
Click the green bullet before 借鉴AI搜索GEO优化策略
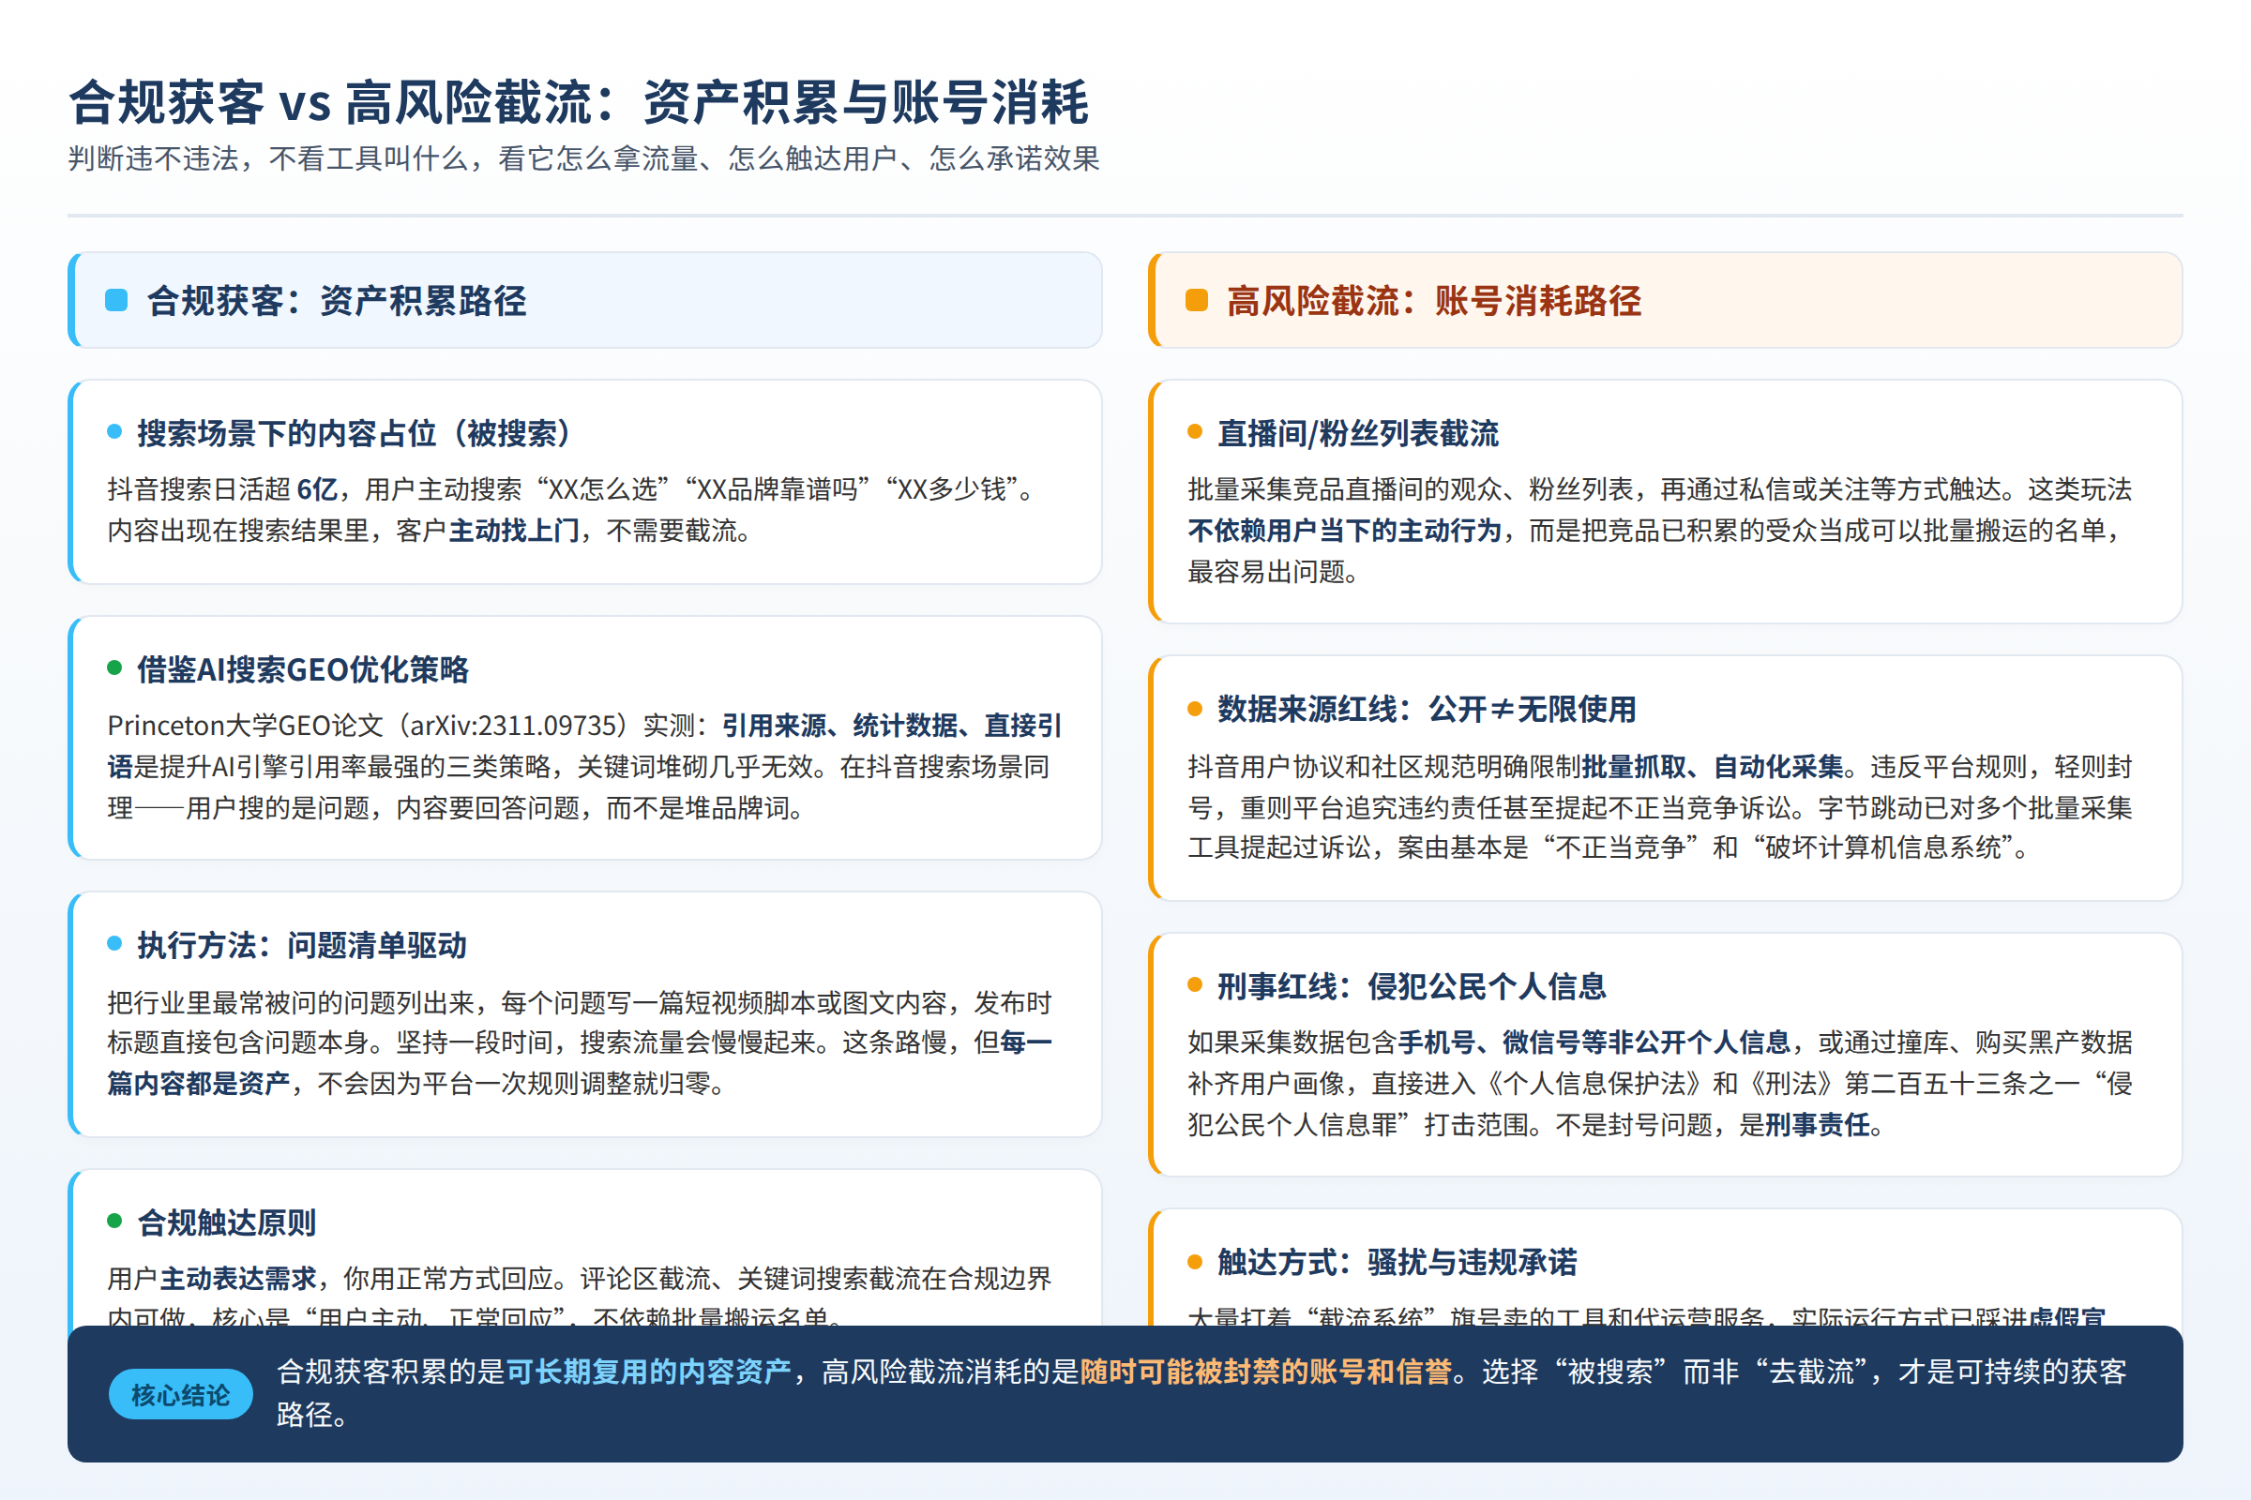pyautogui.click(x=114, y=667)
